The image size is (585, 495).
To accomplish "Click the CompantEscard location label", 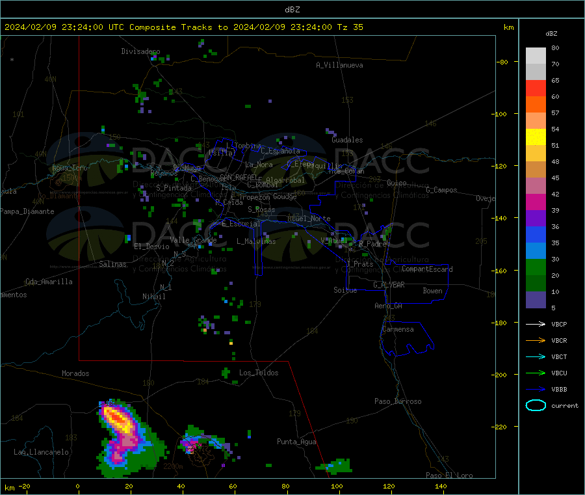I will click(427, 269).
